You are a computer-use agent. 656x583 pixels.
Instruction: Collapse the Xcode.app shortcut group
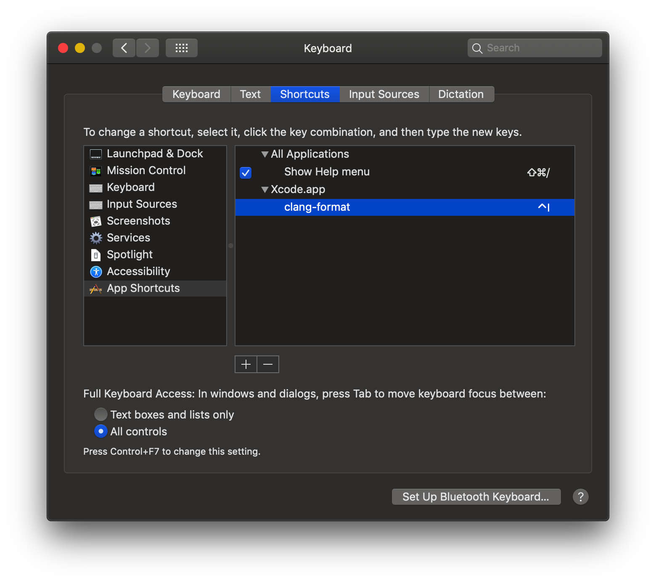[265, 189]
